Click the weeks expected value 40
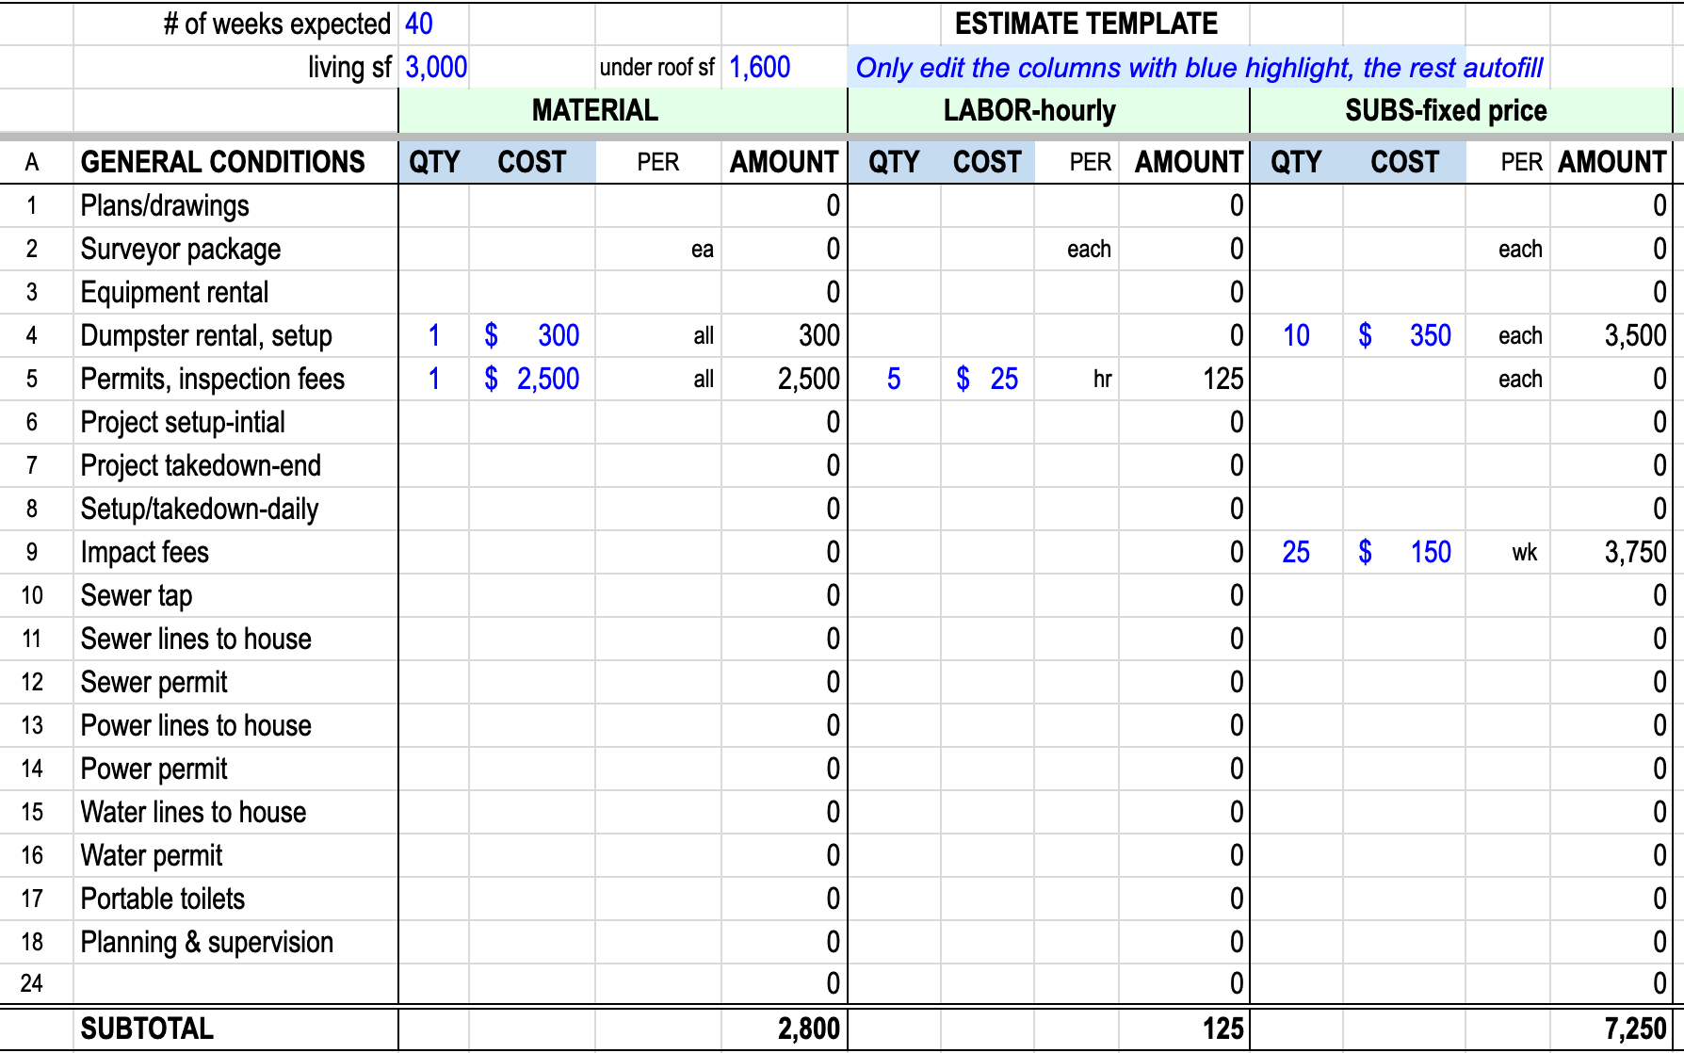 (x=419, y=24)
